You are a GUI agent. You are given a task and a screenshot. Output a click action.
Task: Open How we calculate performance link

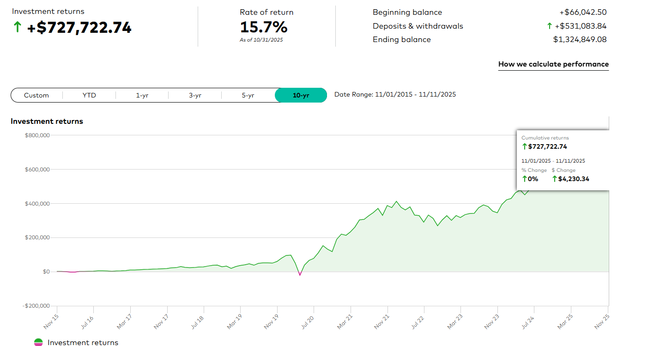pyautogui.click(x=553, y=65)
